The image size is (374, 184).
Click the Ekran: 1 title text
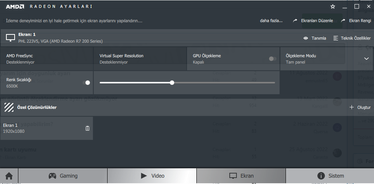click(27, 34)
